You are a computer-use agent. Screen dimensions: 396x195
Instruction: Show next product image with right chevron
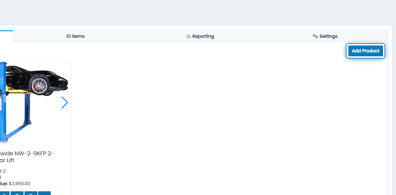point(64,102)
